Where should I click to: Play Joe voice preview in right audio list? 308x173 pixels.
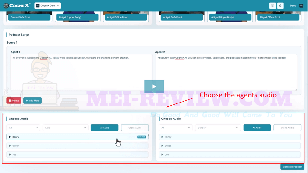click(x=162, y=154)
